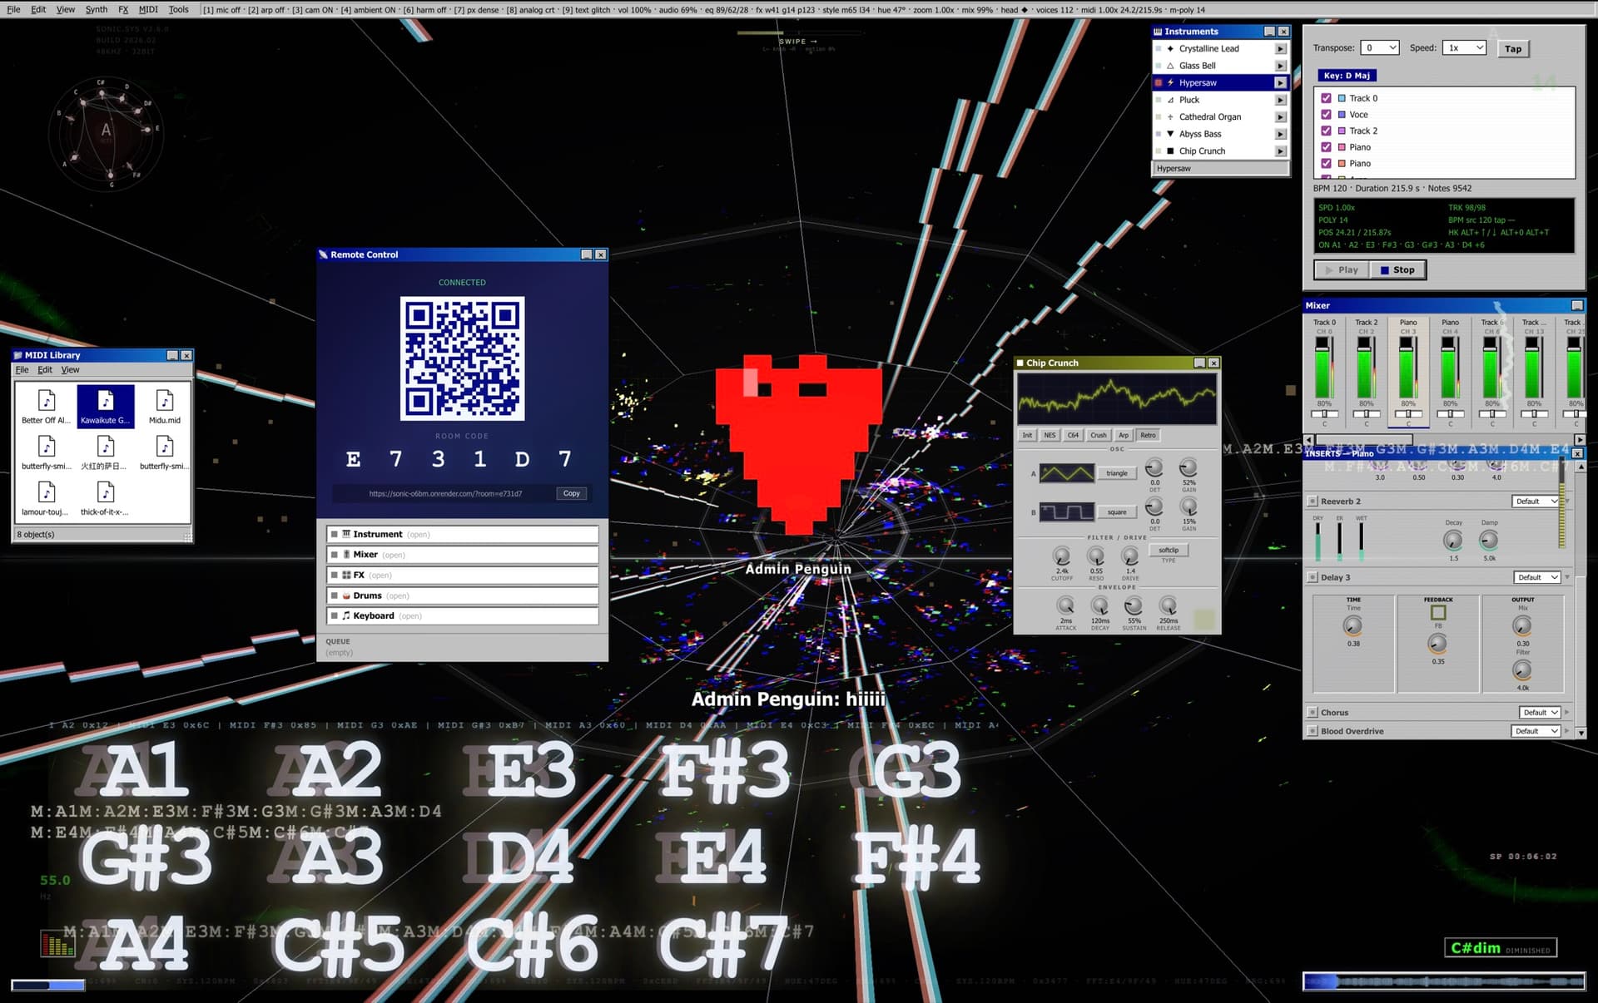Disable the pink Piano track checkbox

pyautogui.click(x=1327, y=146)
